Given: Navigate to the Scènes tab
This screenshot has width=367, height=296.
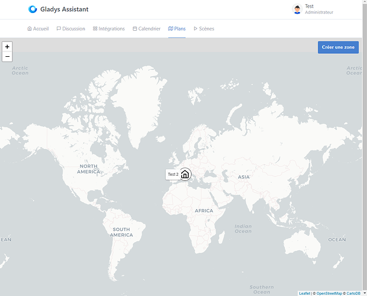Looking at the screenshot, I should tap(204, 28).
